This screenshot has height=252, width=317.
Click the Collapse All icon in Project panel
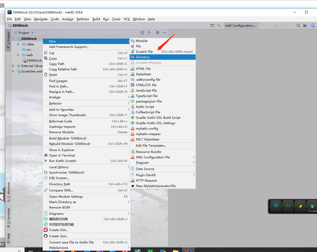tap(149, 33)
